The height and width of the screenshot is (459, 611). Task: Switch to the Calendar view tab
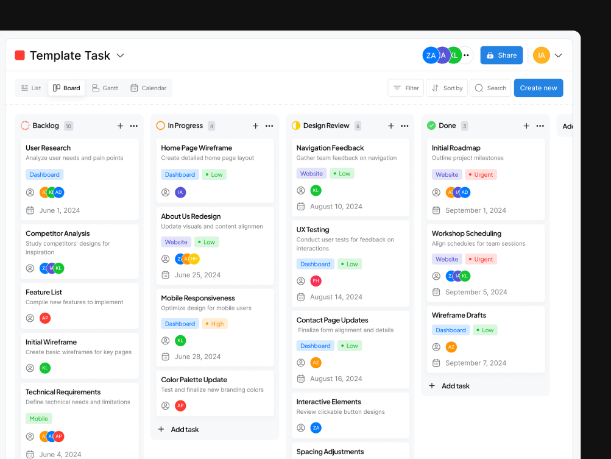pos(148,87)
